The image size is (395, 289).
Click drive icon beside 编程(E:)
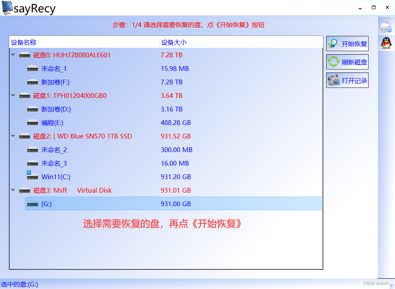coord(33,123)
